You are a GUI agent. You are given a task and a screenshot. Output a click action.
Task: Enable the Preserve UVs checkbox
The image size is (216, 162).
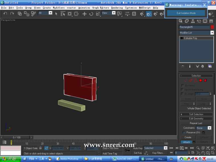184,133
